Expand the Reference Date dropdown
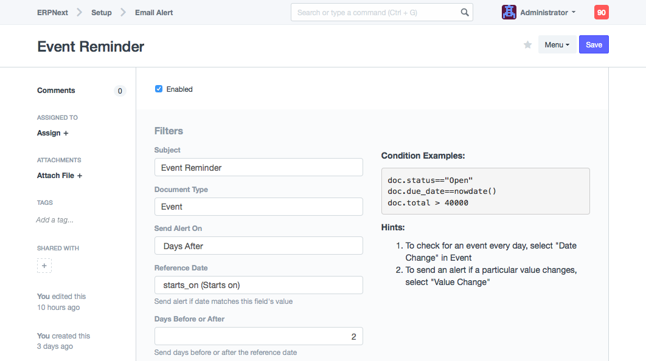This screenshot has width=646, height=361. 259,285
